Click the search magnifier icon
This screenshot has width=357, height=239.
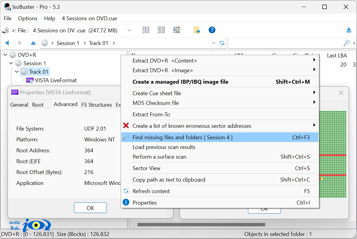(346, 43)
